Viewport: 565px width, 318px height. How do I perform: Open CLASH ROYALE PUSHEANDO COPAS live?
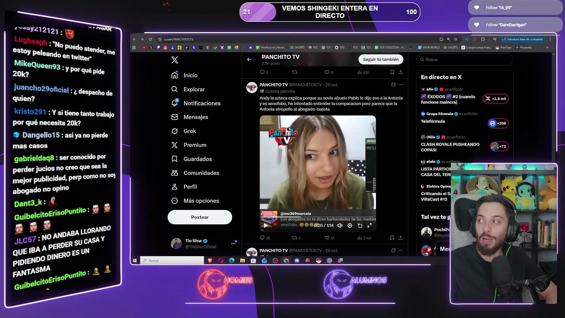450,147
